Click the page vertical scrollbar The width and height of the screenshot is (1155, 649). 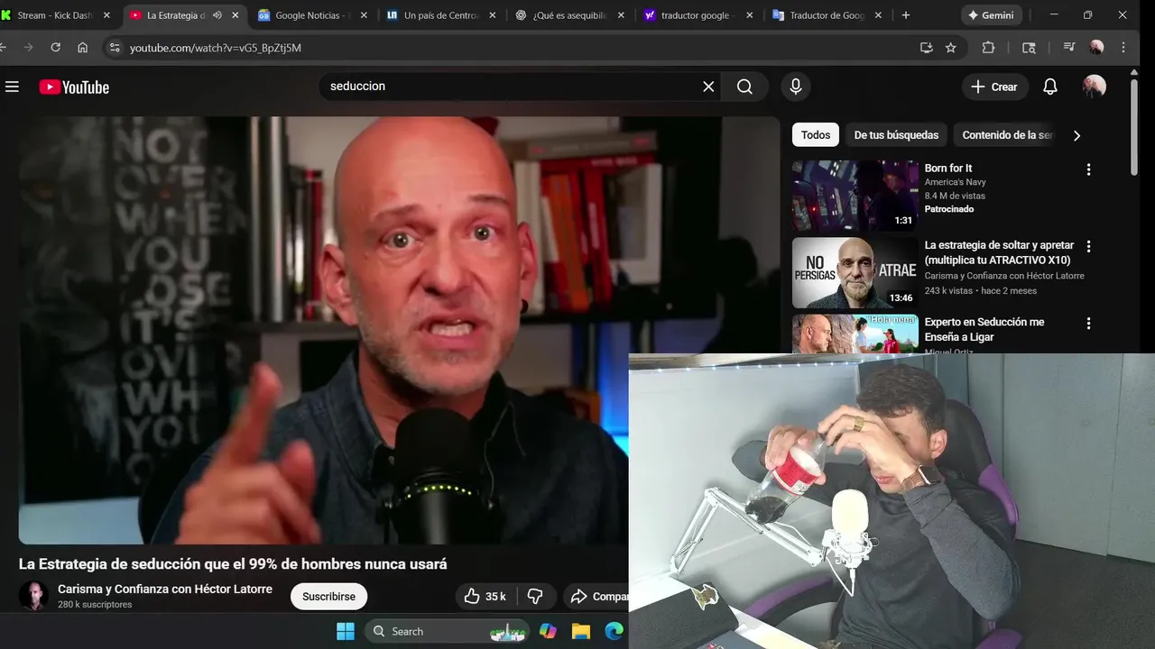[1134, 126]
